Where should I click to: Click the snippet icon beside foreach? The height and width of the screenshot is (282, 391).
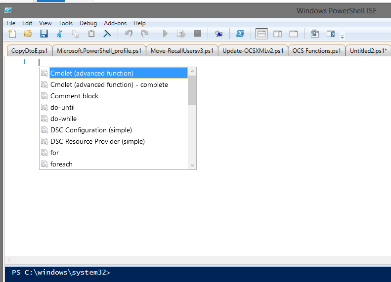click(x=44, y=164)
